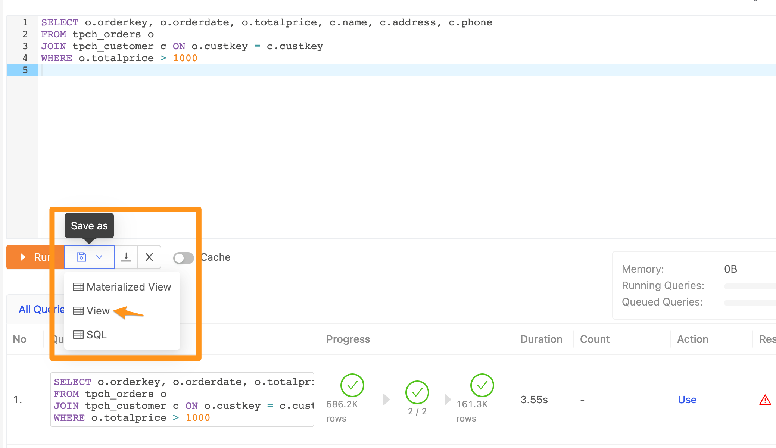This screenshot has height=448, width=776.
Task: Click the Queued Queries progress bar
Action: click(750, 303)
